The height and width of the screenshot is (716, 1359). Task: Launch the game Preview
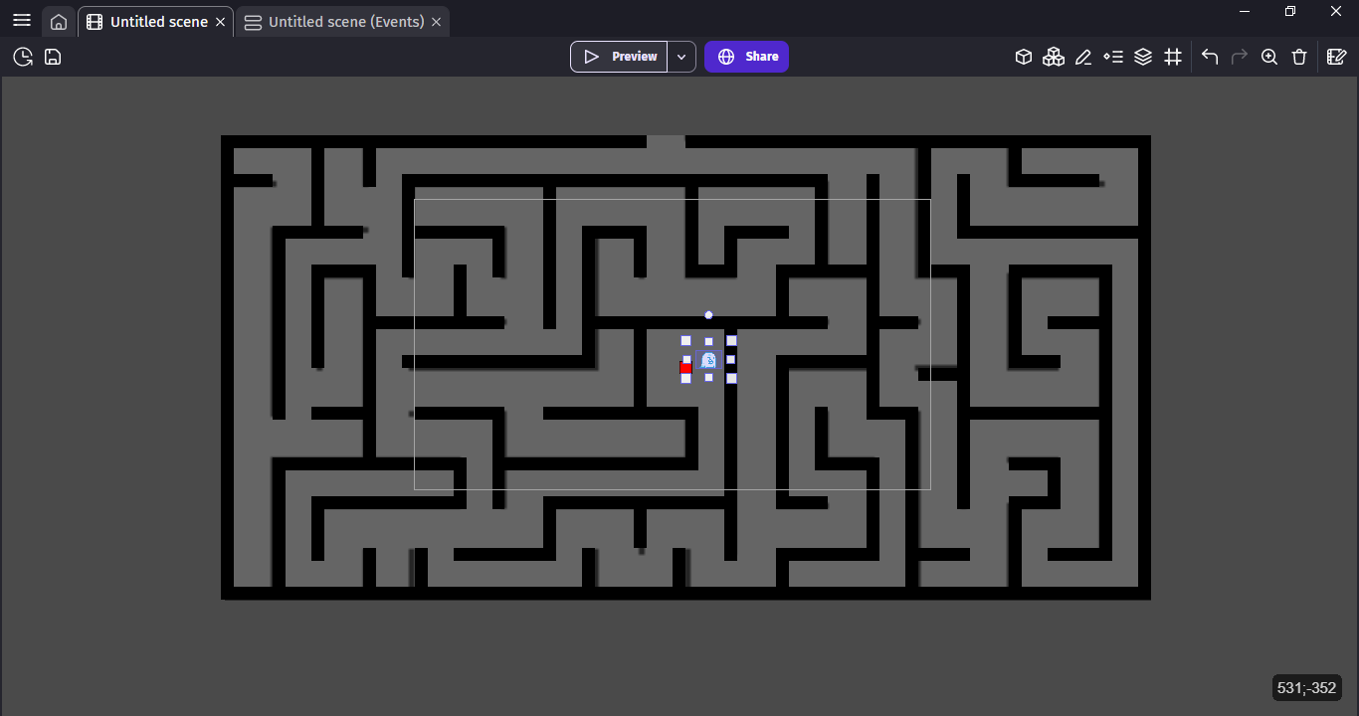(619, 57)
